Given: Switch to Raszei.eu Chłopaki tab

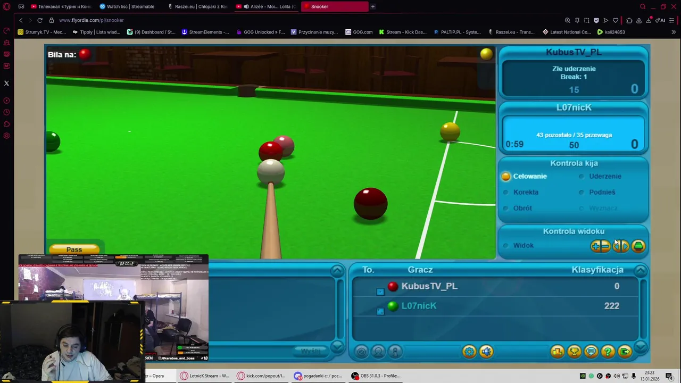Looking at the screenshot, I should click(x=198, y=6).
